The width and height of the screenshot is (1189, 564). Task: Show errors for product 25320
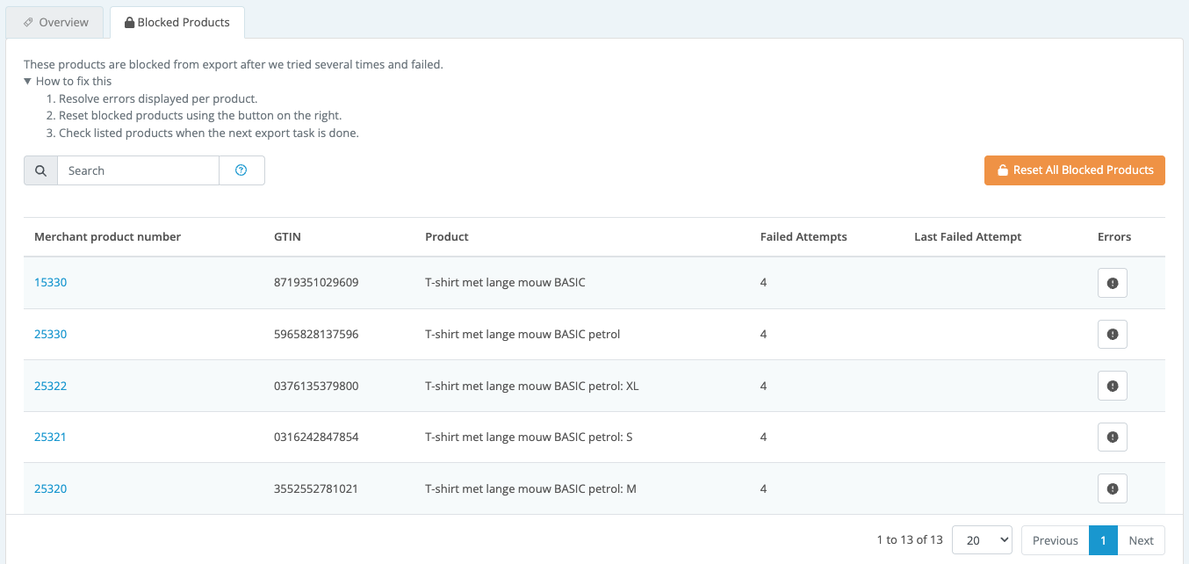pyautogui.click(x=1112, y=488)
